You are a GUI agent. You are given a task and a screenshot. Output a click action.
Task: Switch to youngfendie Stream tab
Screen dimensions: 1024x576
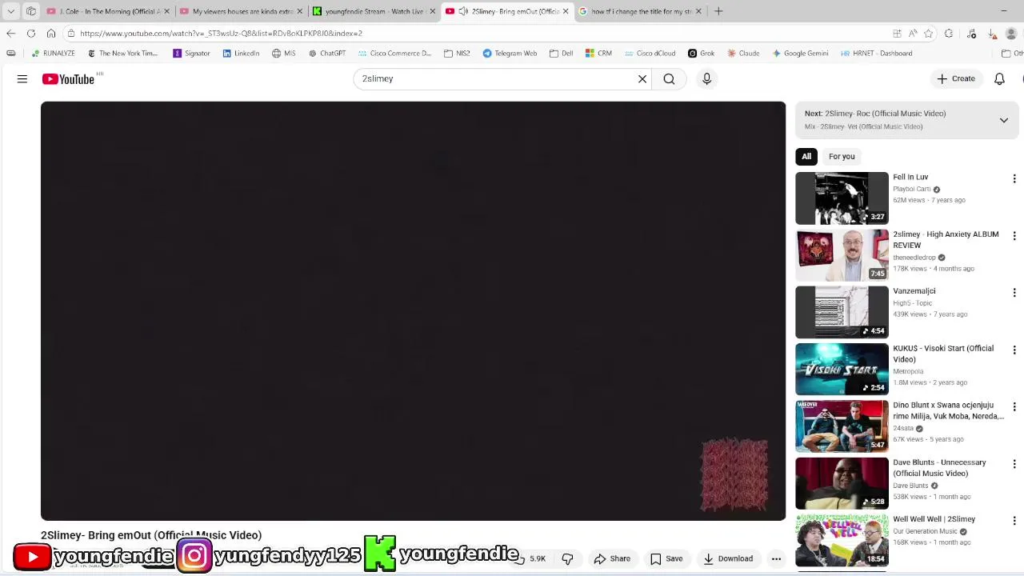[x=374, y=11]
